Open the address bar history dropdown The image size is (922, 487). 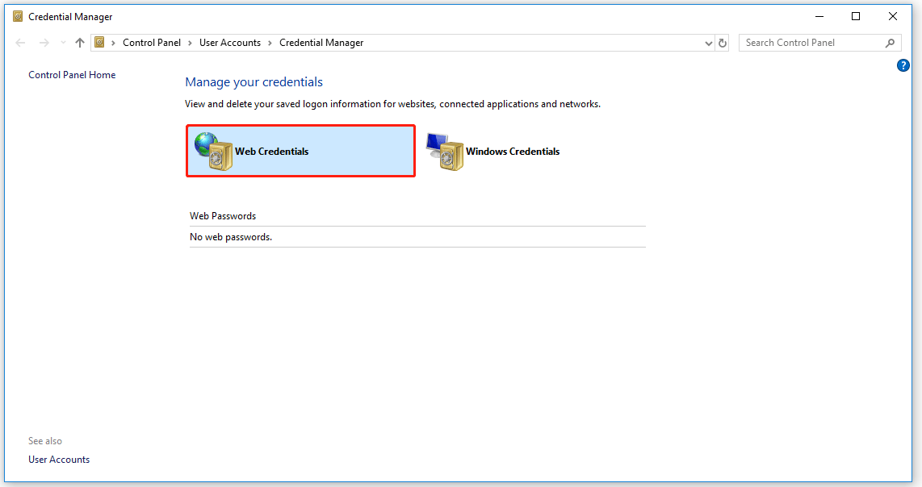click(x=708, y=42)
